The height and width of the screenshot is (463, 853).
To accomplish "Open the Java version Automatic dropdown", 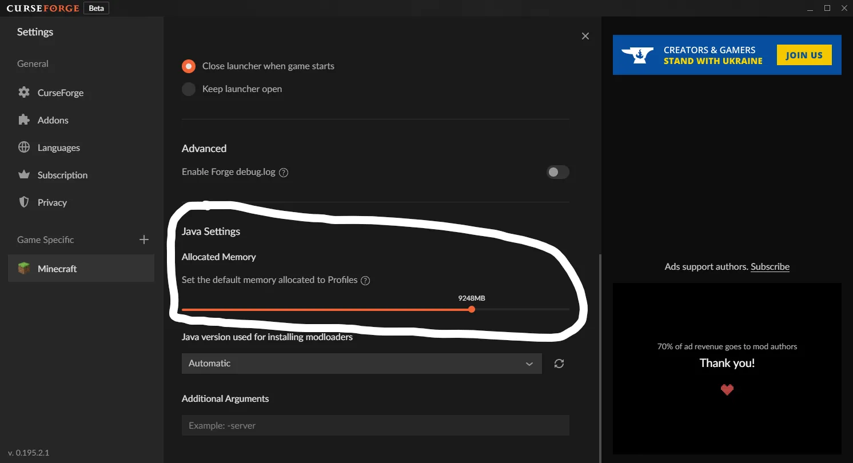I will (x=361, y=364).
